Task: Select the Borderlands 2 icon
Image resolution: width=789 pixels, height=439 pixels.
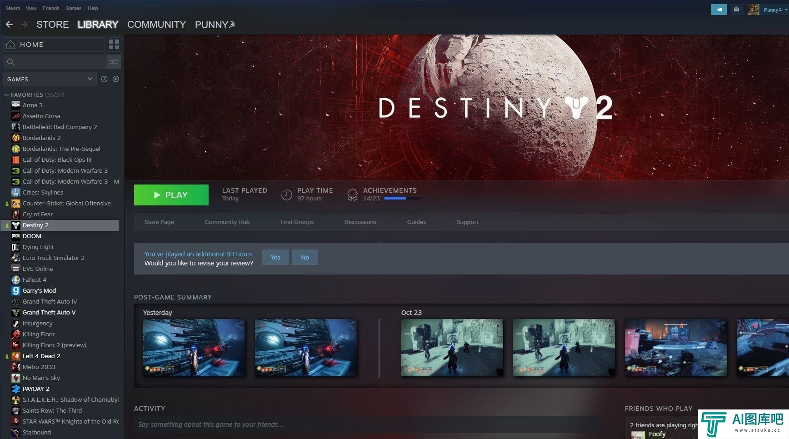Action: (x=16, y=138)
